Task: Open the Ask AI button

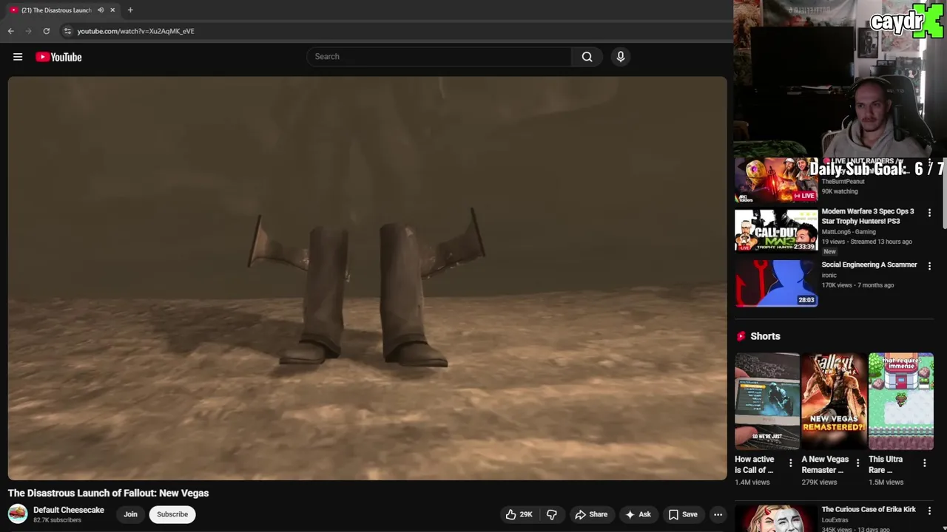Action: (x=638, y=514)
